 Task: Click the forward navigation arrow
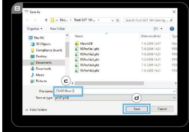[35, 20]
